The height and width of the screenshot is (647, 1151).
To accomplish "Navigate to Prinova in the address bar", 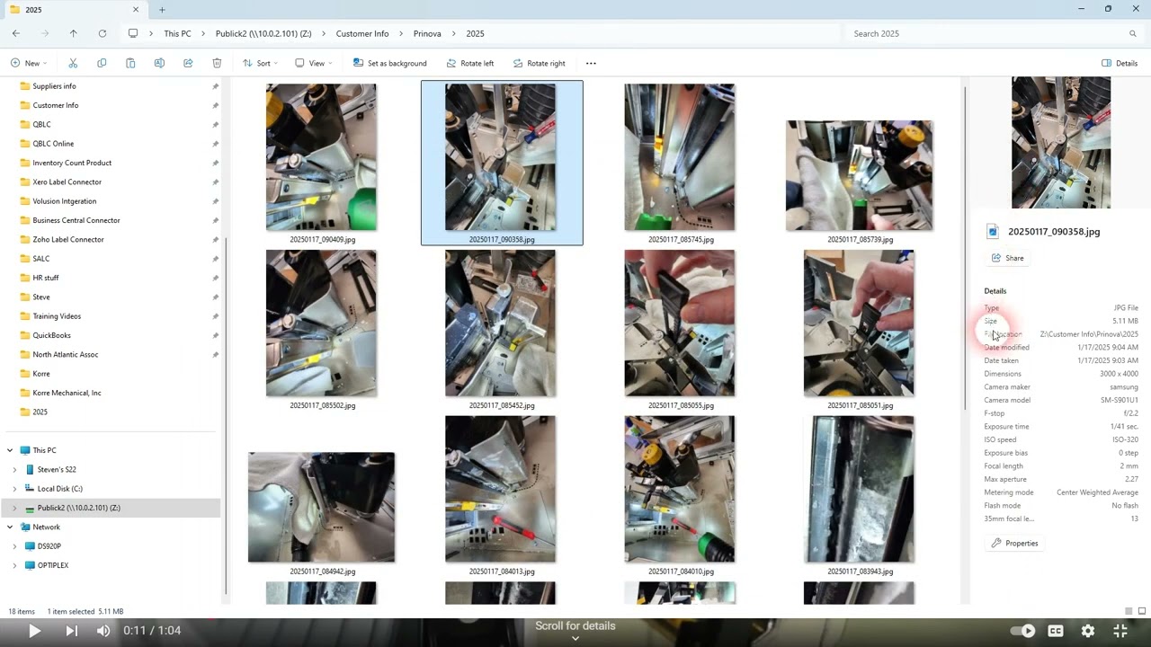I will pos(427,33).
